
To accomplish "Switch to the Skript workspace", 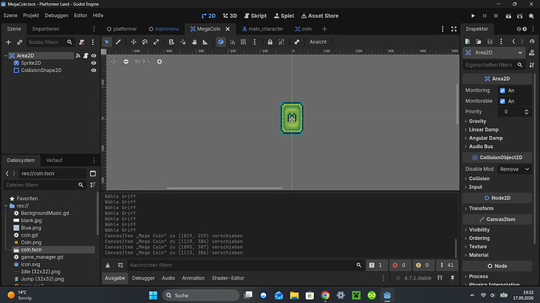I will [x=255, y=16].
